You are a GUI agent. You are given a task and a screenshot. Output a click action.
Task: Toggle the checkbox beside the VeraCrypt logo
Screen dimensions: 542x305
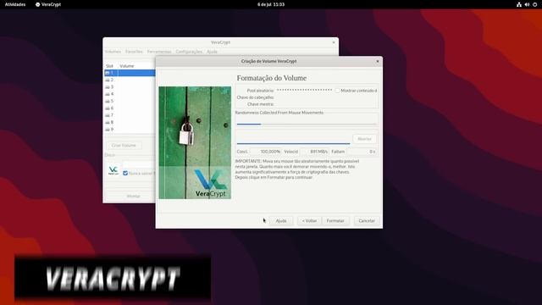click(125, 173)
